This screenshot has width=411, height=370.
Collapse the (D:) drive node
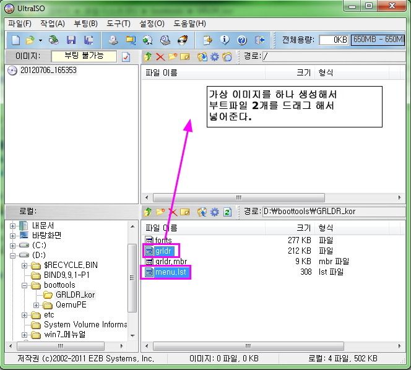point(12,256)
